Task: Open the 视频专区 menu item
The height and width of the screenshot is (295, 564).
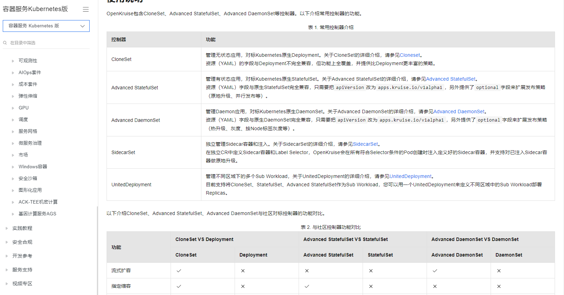Action: coord(22,284)
